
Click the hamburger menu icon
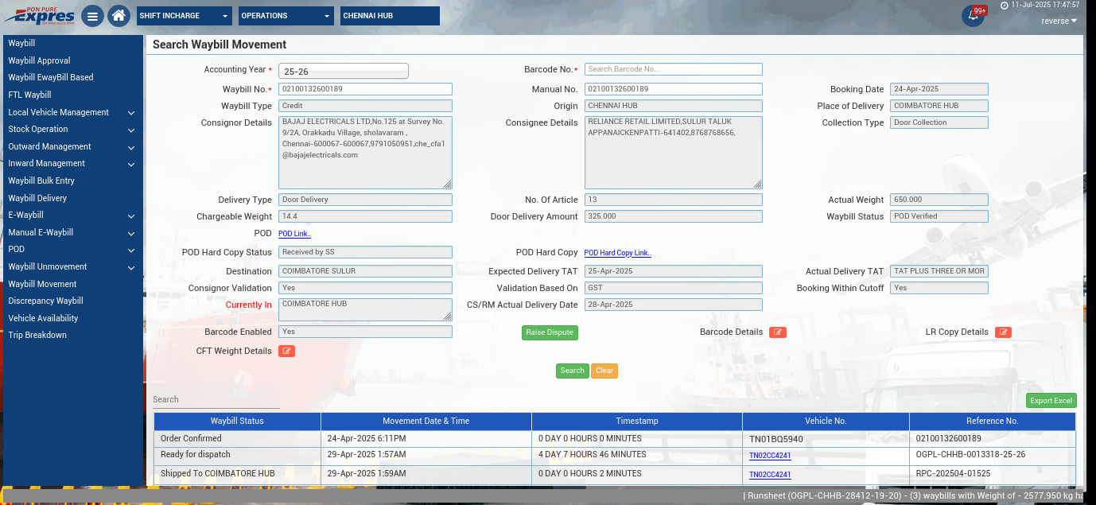tap(92, 16)
